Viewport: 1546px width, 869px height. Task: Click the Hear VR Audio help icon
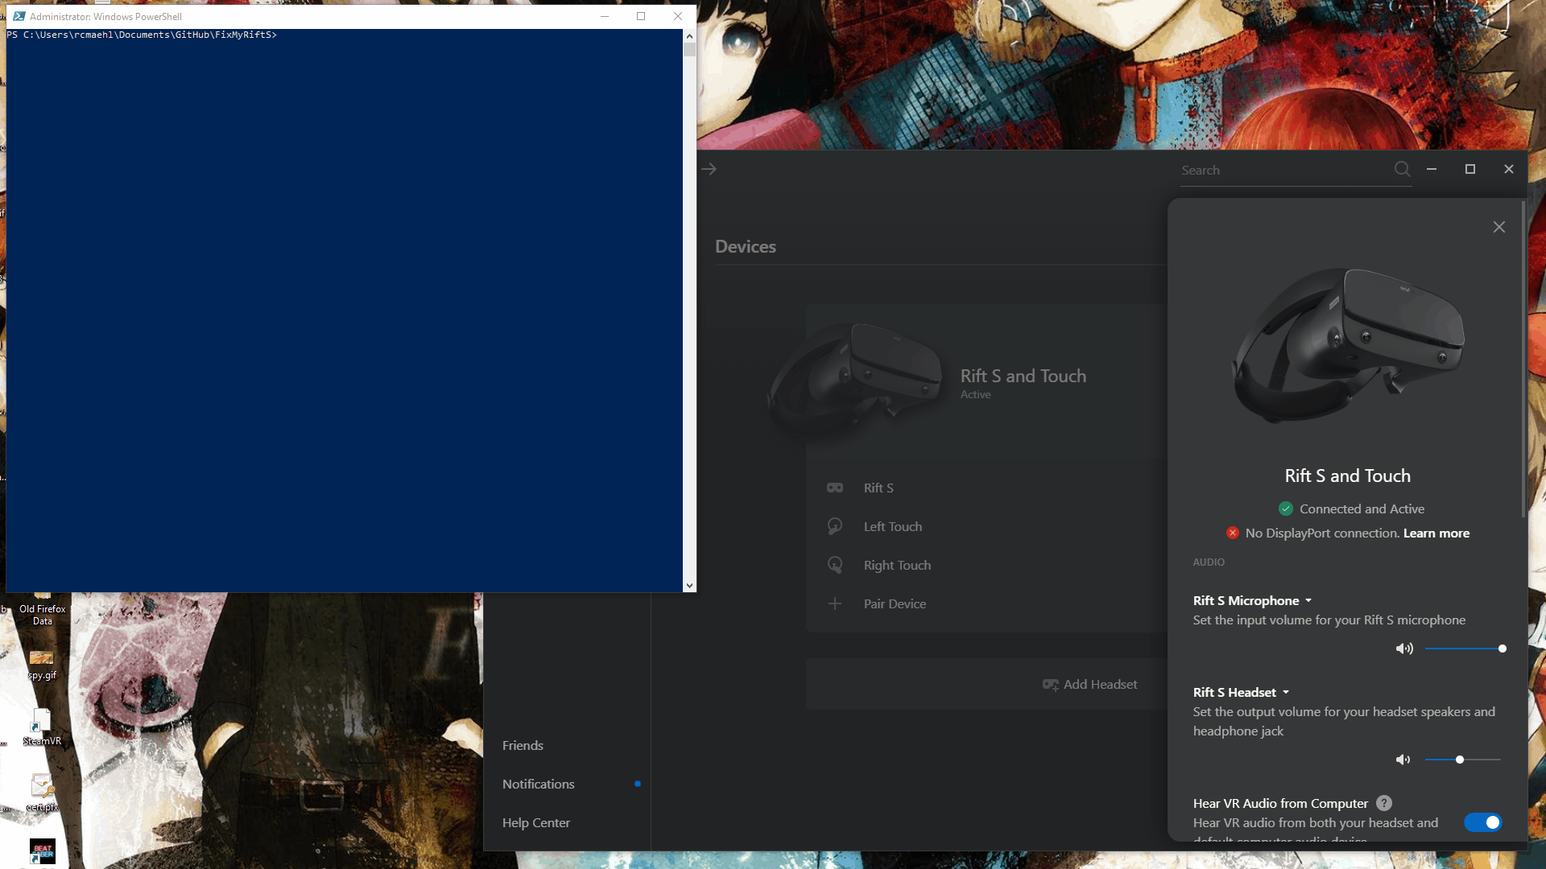pyautogui.click(x=1384, y=803)
